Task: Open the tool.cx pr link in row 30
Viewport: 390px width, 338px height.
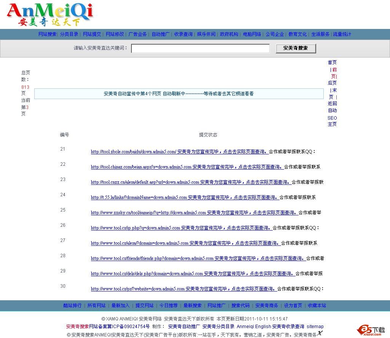Action: click(184, 289)
